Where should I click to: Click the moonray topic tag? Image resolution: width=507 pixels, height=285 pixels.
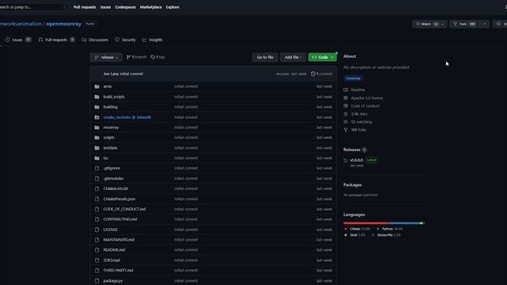tap(353, 78)
